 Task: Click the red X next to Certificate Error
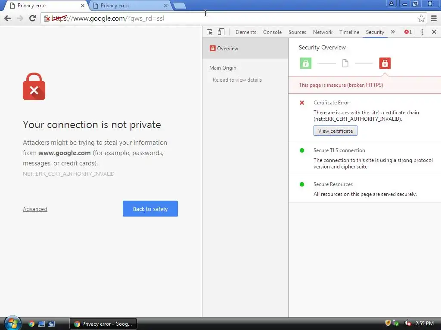click(x=302, y=103)
